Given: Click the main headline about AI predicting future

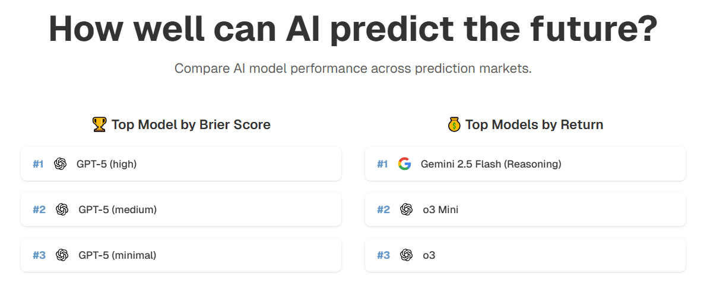Looking at the screenshot, I should 353,30.
